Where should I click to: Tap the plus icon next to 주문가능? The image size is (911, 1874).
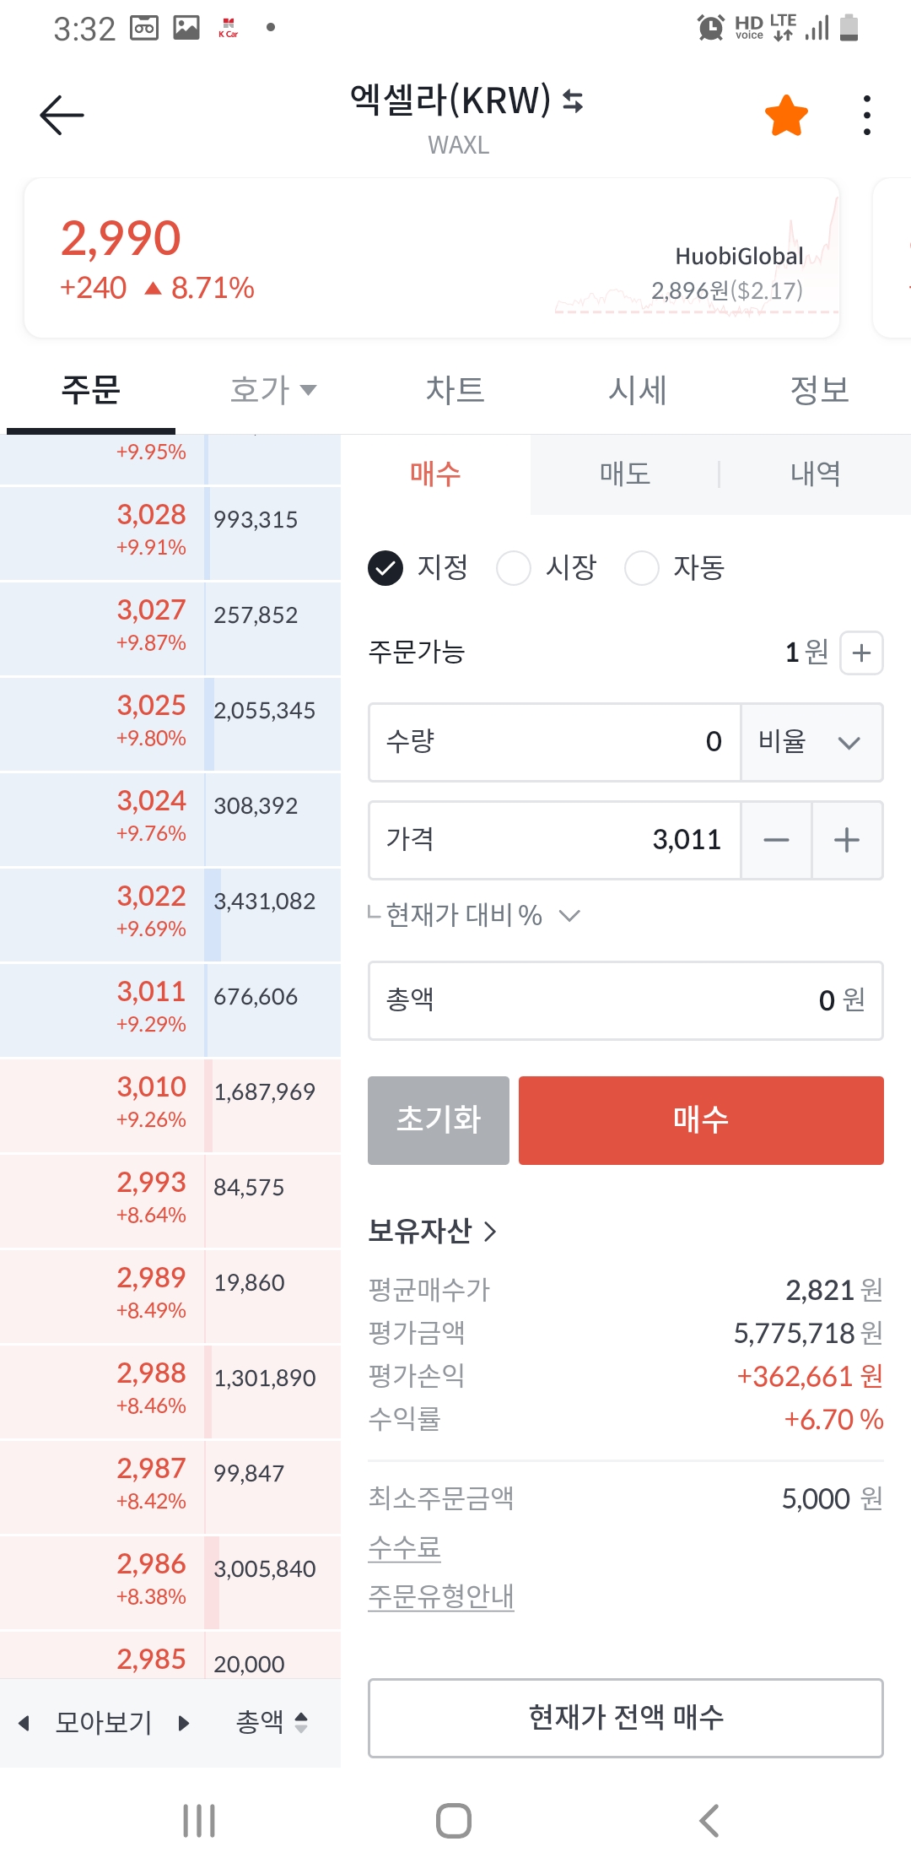861,653
